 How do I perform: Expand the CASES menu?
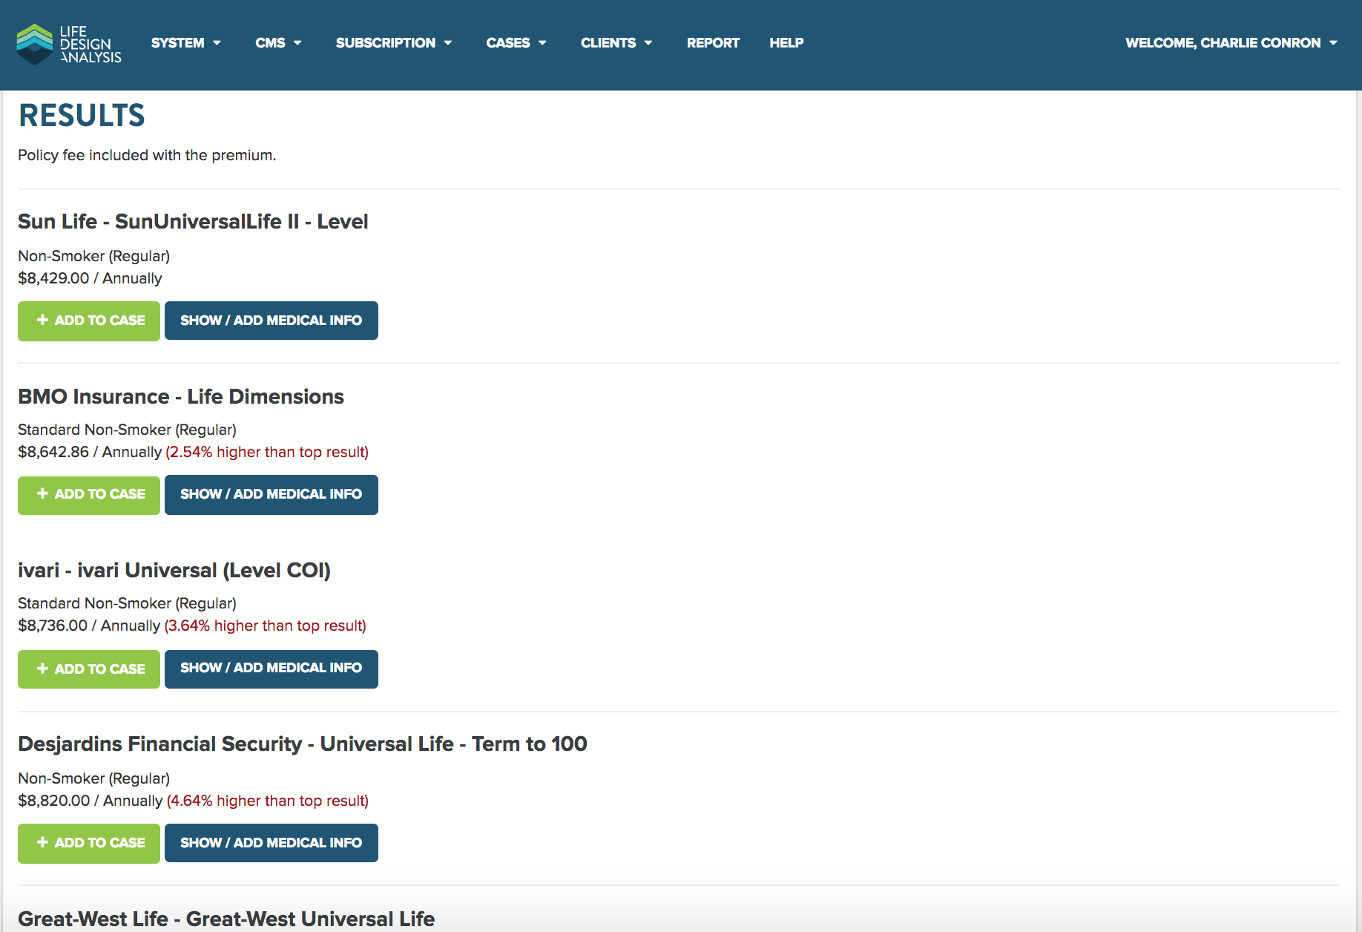click(x=516, y=43)
